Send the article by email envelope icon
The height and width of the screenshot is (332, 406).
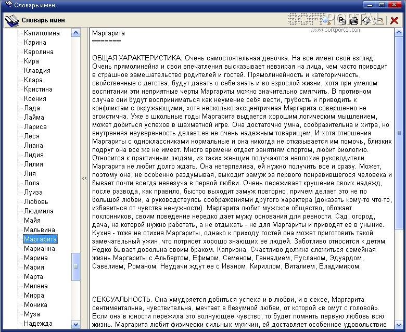[x=378, y=20]
